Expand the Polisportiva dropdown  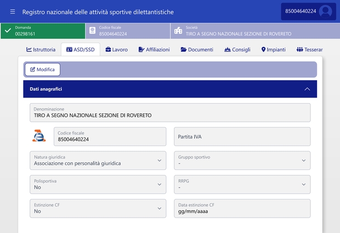pos(98,184)
